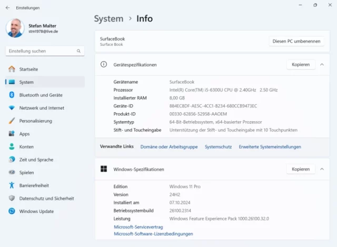
Task: Click the version value 24H2
Action: pyautogui.click(x=175, y=194)
